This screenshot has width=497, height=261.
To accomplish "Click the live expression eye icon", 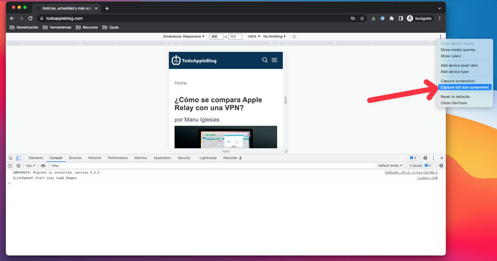I will coord(43,166).
